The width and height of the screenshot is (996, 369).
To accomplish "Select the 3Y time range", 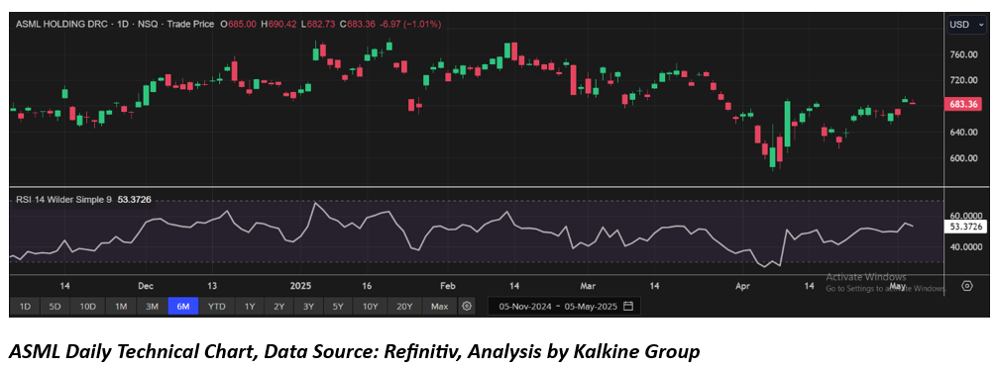I will click(x=308, y=307).
